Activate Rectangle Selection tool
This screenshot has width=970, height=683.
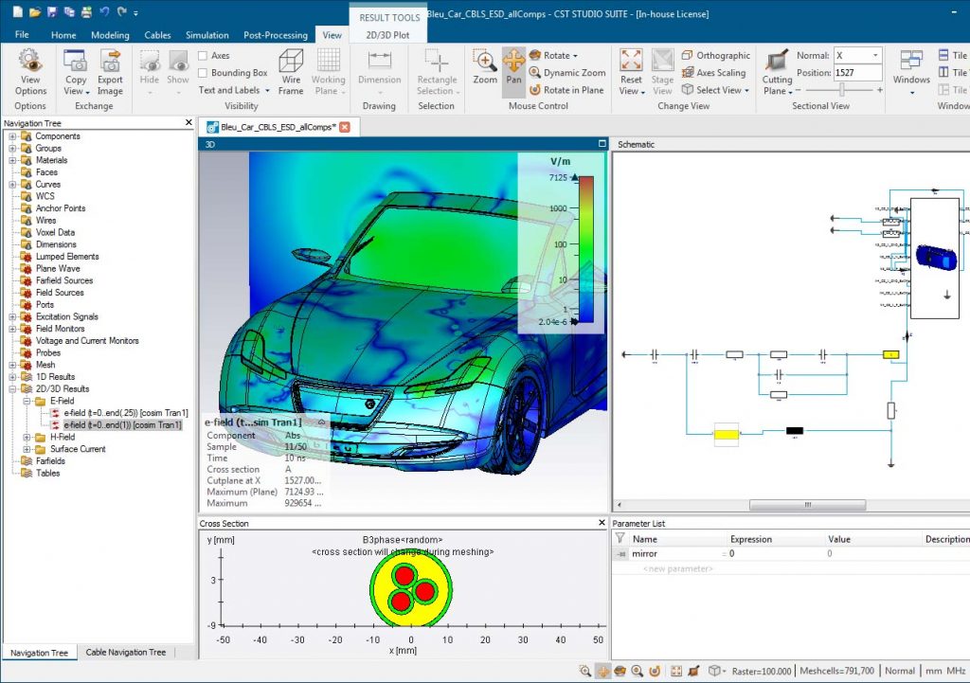pyautogui.click(x=438, y=72)
